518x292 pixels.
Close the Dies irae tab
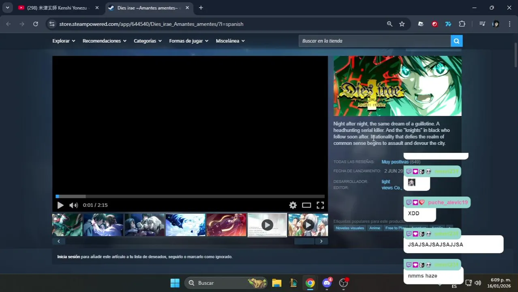coord(187,8)
